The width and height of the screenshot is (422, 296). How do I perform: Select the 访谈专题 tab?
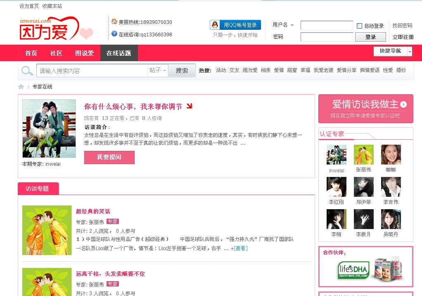[38, 189]
